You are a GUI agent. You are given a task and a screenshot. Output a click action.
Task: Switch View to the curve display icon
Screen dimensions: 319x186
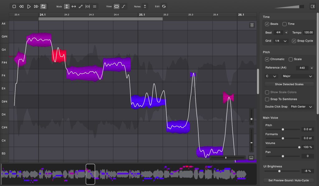(x=124, y=6)
